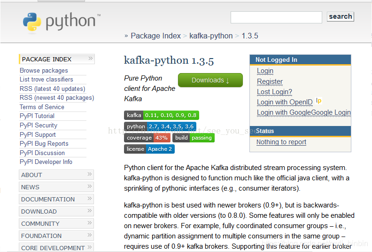
Task: Click the kafka-python 1.3.5 heading
Action: pos(169,60)
